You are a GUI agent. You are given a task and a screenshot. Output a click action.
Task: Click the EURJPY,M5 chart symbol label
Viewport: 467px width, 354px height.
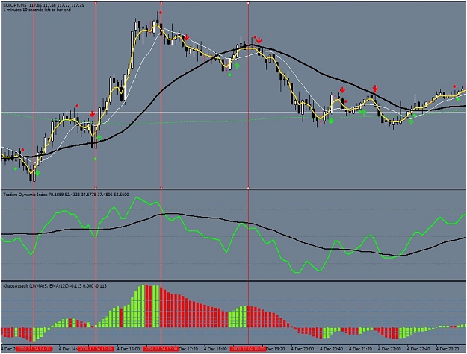tap(15, 5)
